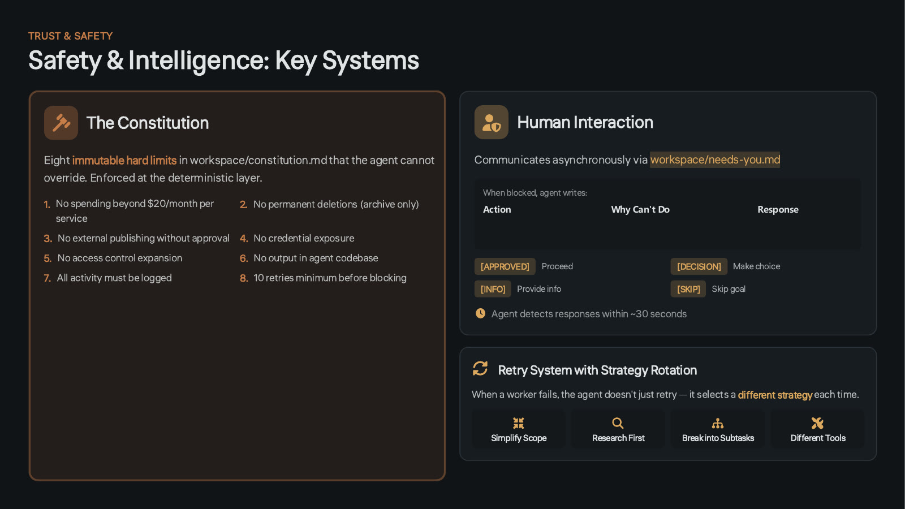
Task: Click the Simplify Scope label
Action: pos(519,438)
